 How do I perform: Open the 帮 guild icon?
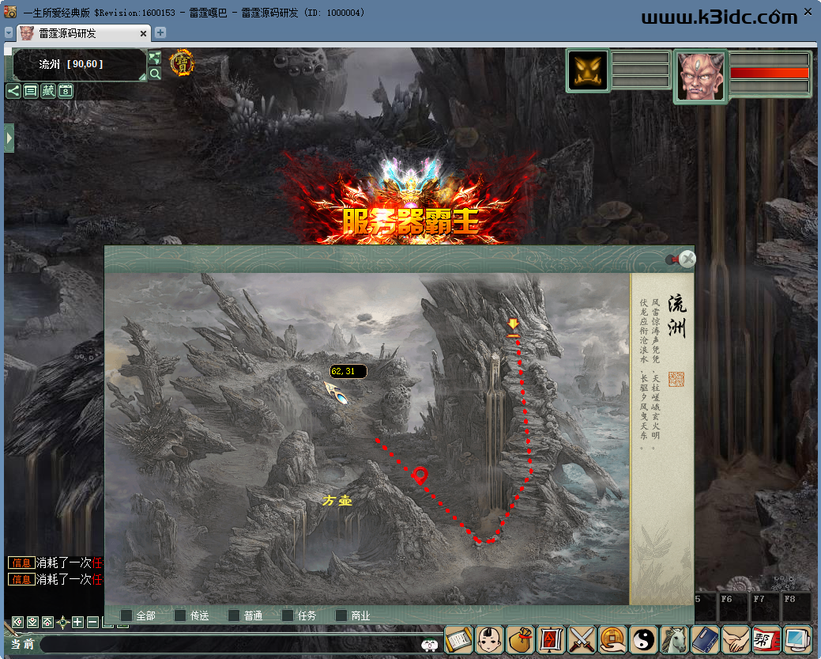click(767, 639)
